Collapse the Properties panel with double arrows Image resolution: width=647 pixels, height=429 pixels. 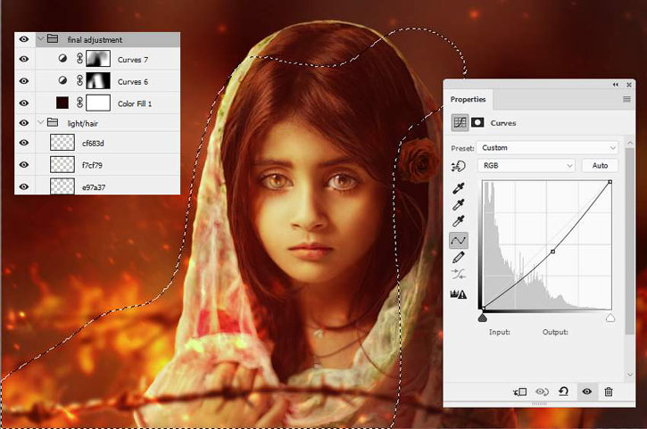pos(615,85)
